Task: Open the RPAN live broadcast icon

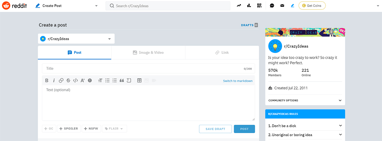Action: 259,6
